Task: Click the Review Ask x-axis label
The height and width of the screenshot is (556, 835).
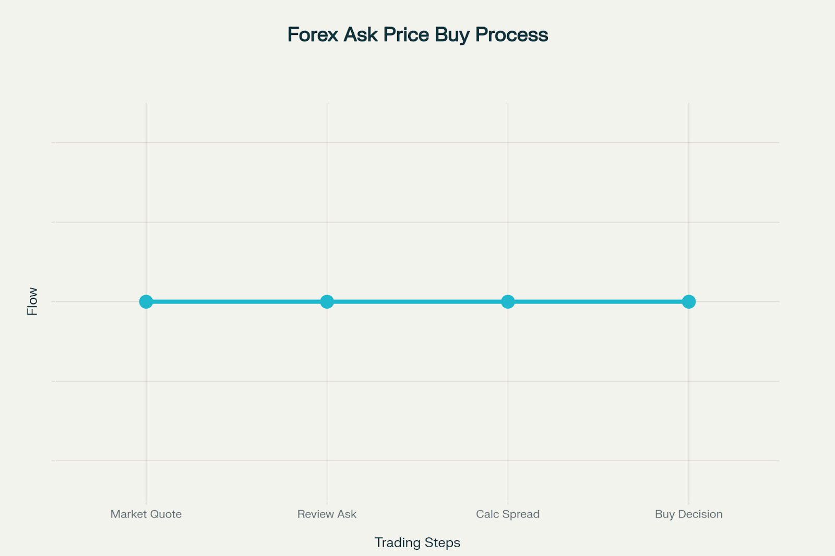Action: click(327, 514)
